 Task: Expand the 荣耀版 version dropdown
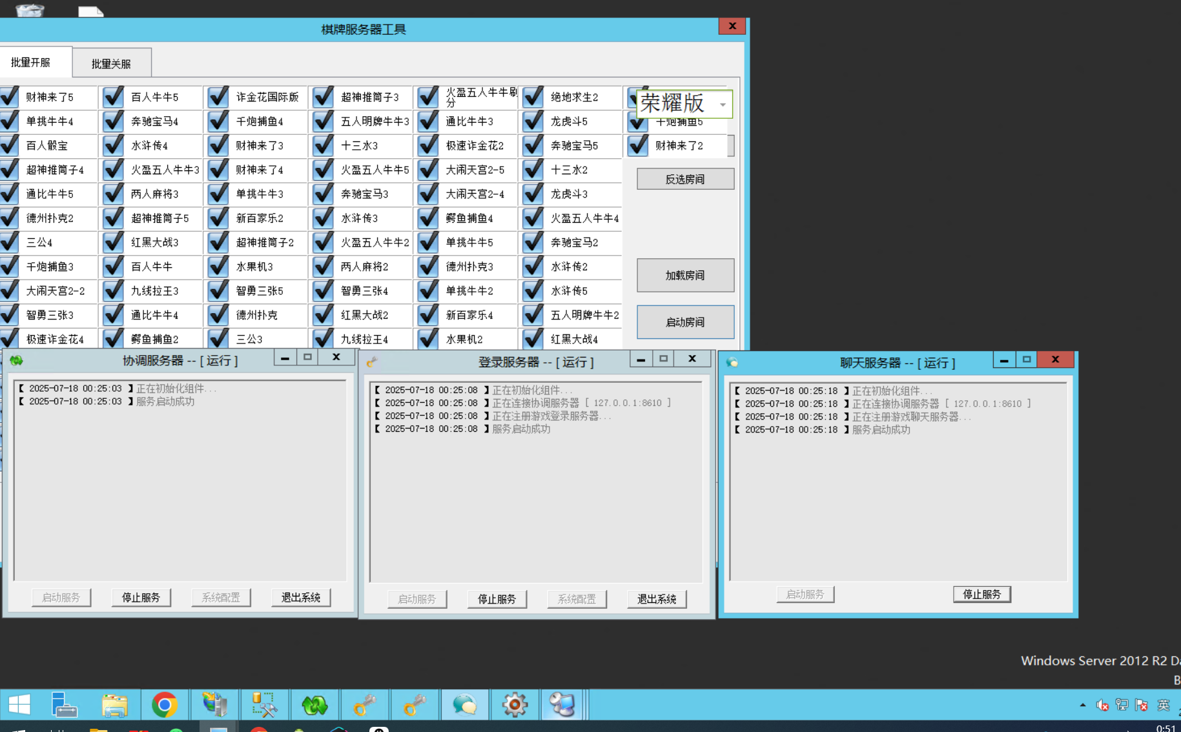point(723,105)
